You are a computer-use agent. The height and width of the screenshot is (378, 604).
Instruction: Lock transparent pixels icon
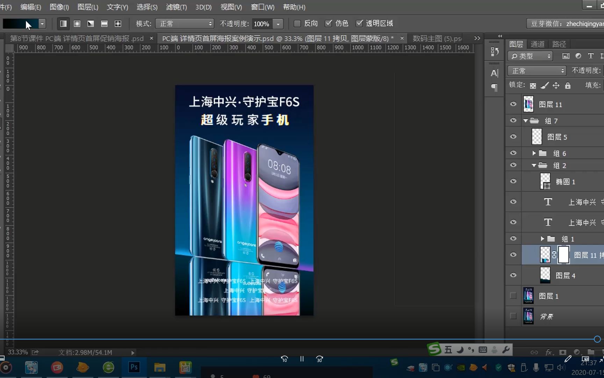point(533,85)
